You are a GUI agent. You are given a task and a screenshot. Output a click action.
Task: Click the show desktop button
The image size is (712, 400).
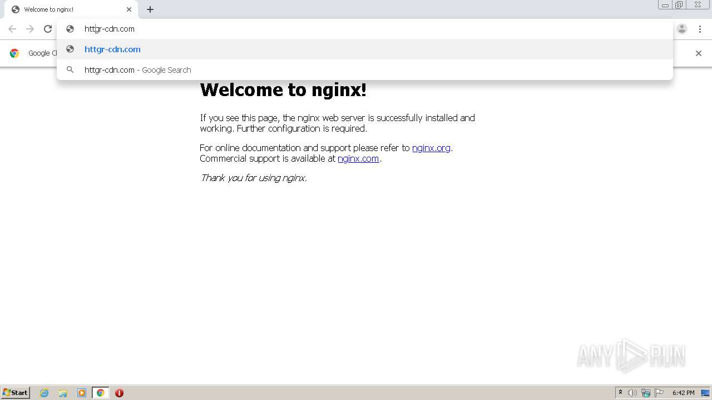705,393
